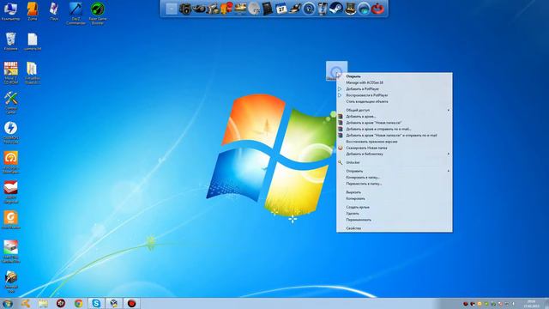This screenshot has height=309, width=549.
Task: Click the blue circular icon in the dock
Action: [x=309, y=9]
